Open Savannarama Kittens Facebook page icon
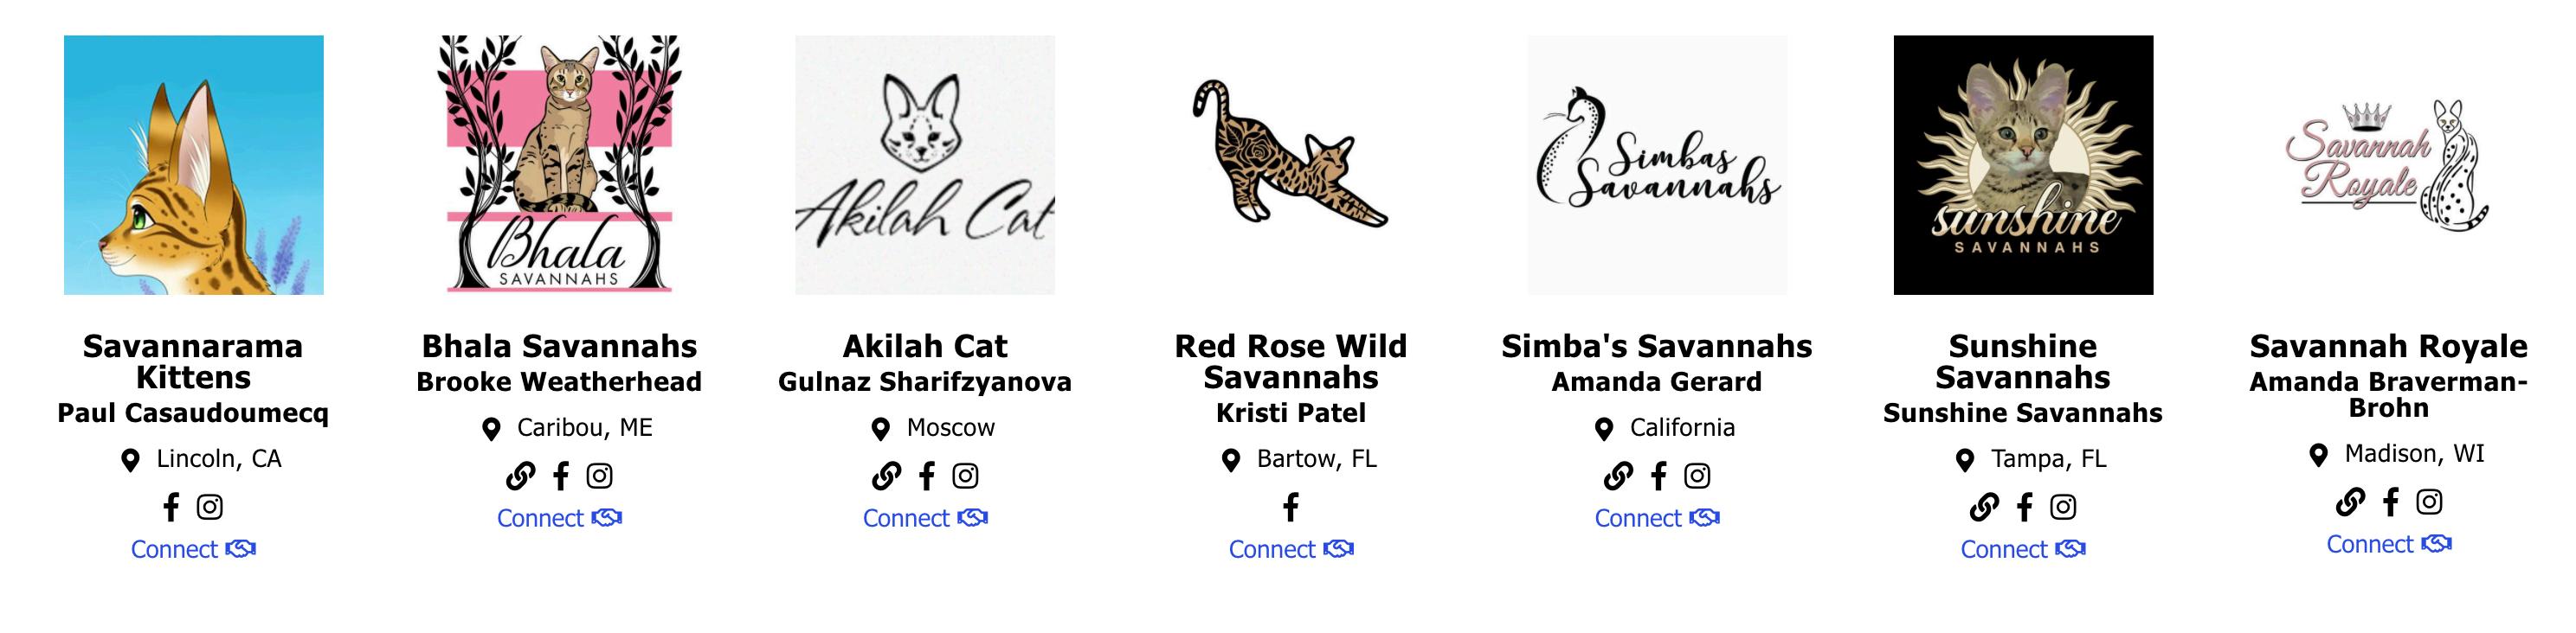The height and width of the screenshot is (633, 2576). [171, 508]
